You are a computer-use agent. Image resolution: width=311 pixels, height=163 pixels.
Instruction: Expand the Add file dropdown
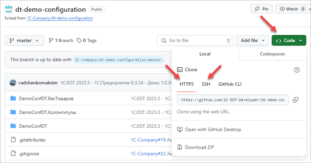pos(252,40)
